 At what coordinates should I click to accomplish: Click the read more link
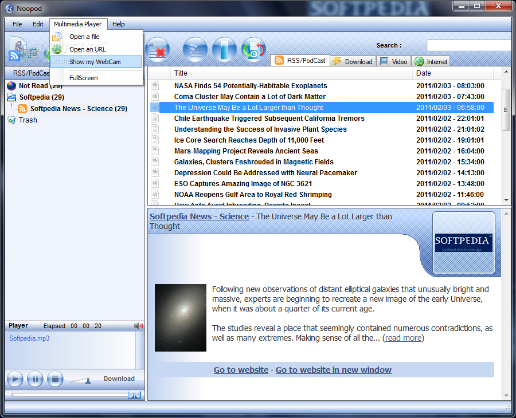pos(403,338)
